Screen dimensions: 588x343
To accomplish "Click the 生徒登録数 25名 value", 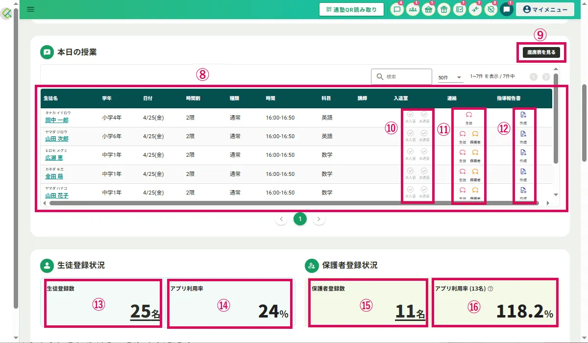I will point(145,311).
